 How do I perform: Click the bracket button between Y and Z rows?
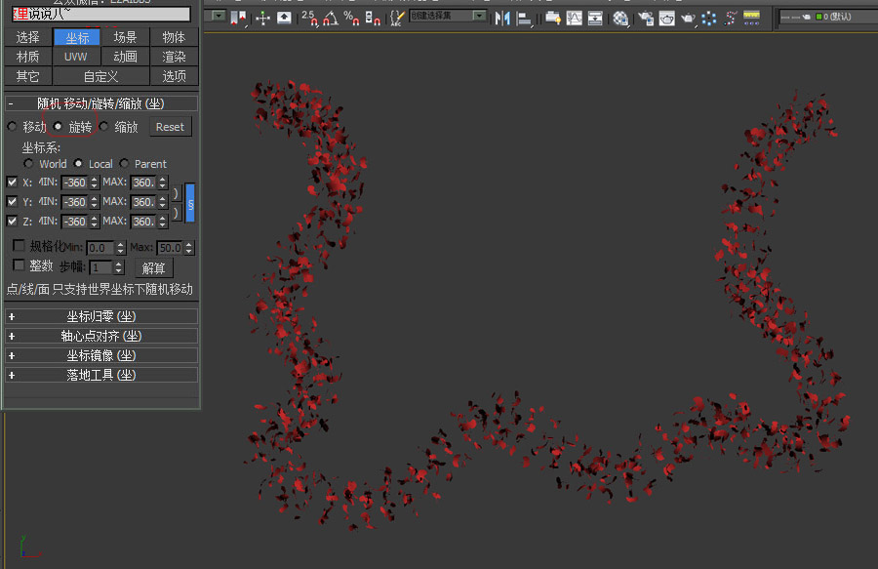coord(176,213)
